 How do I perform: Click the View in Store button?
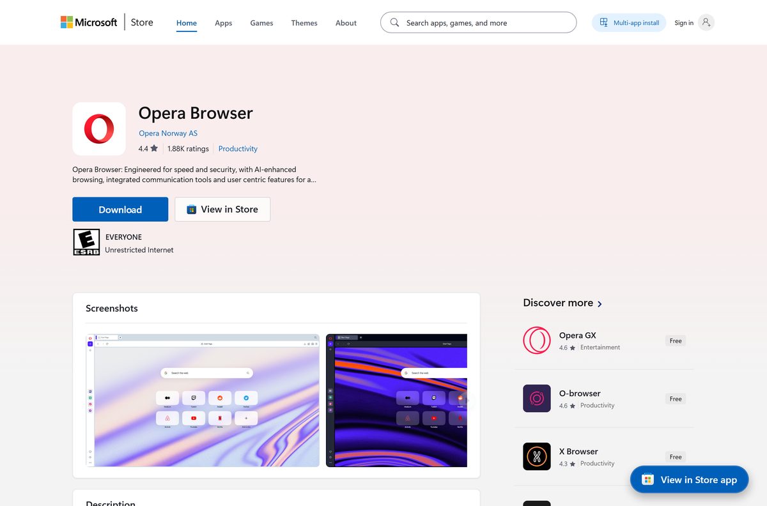(222, 210)
